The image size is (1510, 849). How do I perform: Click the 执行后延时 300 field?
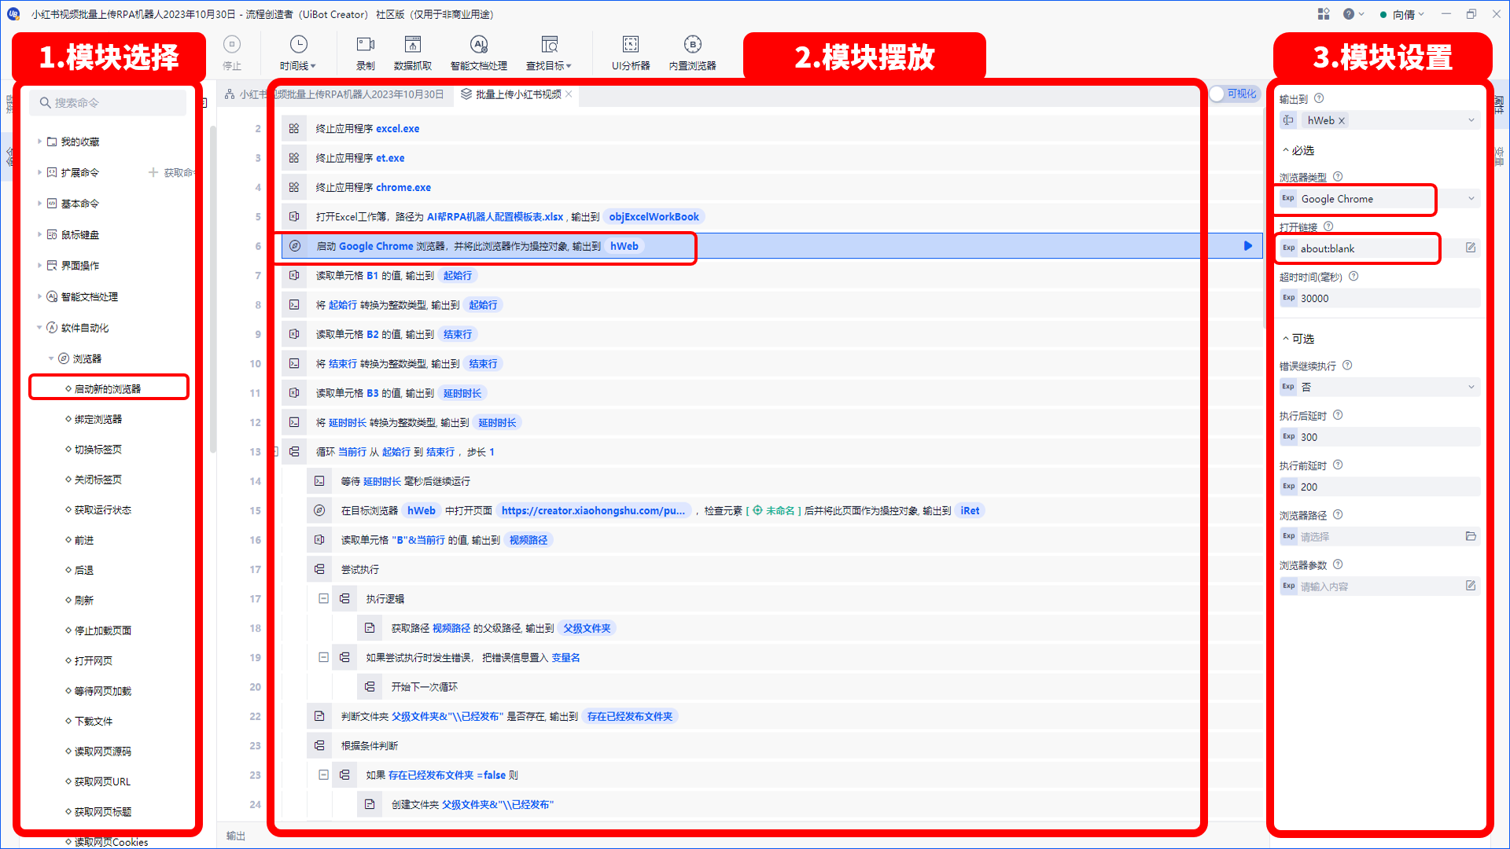(1379, 437)
